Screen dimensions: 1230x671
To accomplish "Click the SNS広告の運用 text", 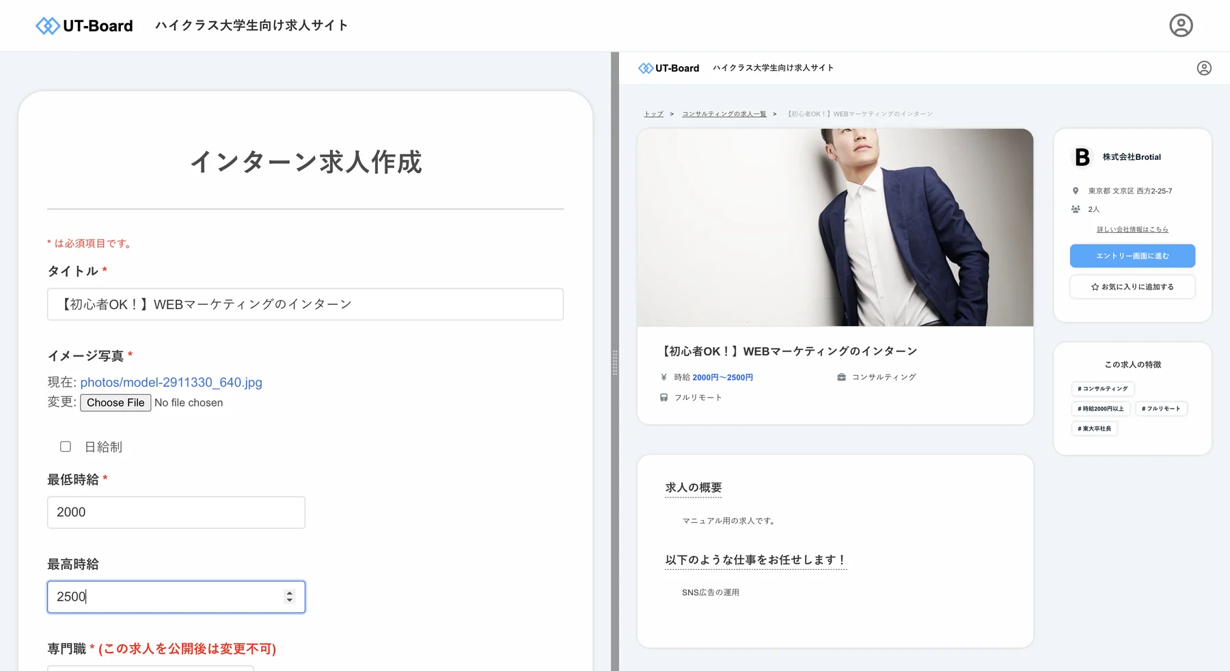I will tap(711, 593).
